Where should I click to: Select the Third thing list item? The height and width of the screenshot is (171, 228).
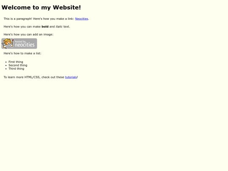(x=16, y=69)
